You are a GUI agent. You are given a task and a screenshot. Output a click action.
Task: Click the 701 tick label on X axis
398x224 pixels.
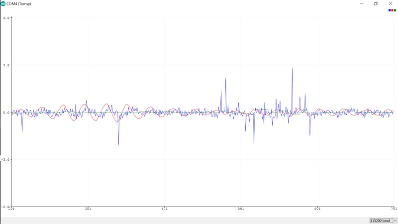(393, 209)
